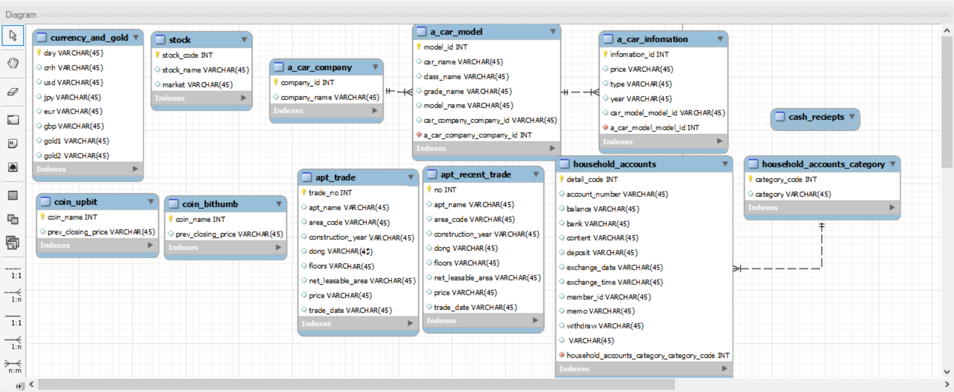Click the household_accounts_category table header icon
Image resolution: width=954 pixels, height=392 pixels.
coord(753,164)
